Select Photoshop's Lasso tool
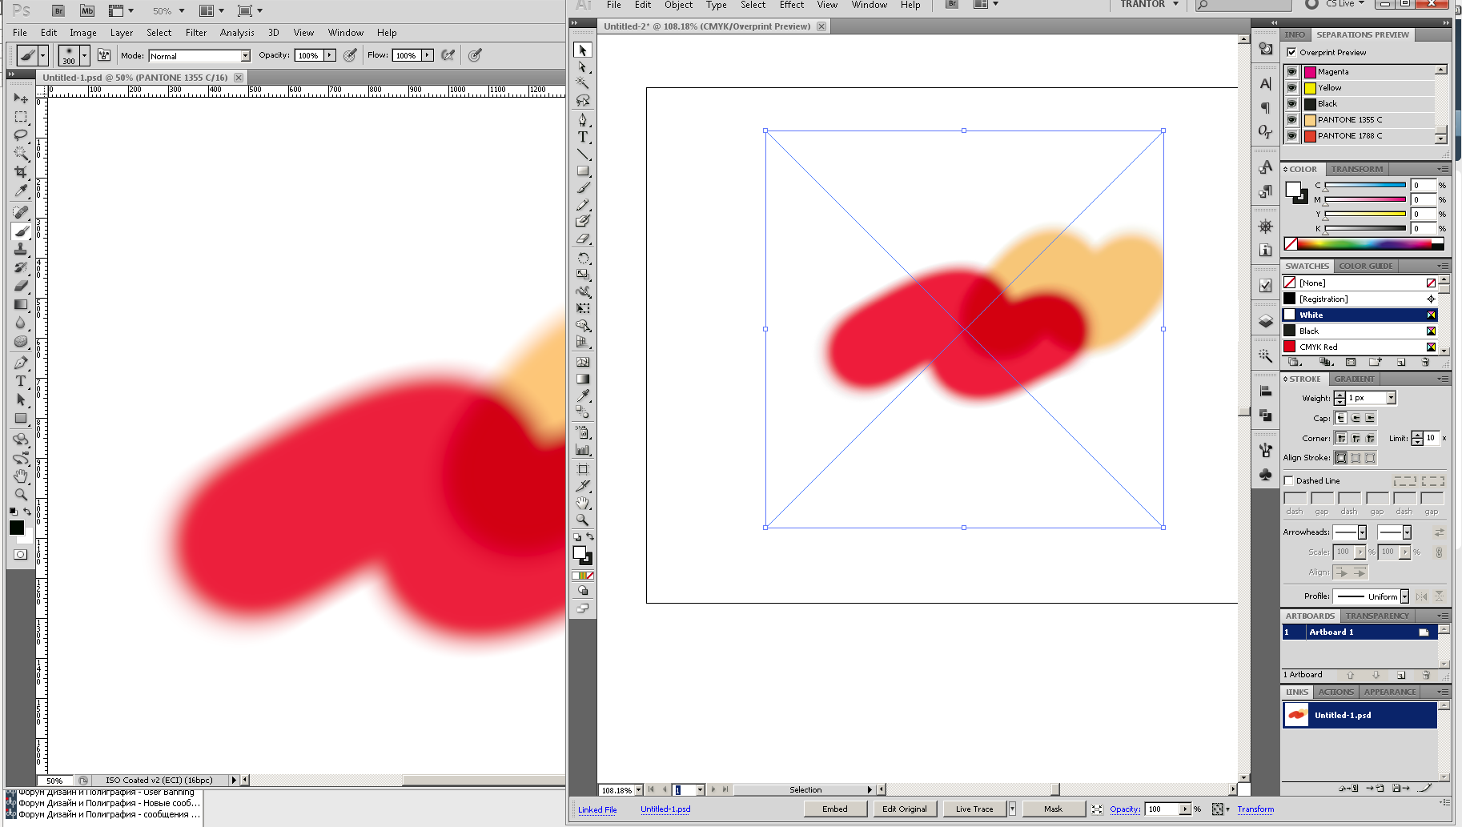1462x827 pixels. [x=21, y=134]
